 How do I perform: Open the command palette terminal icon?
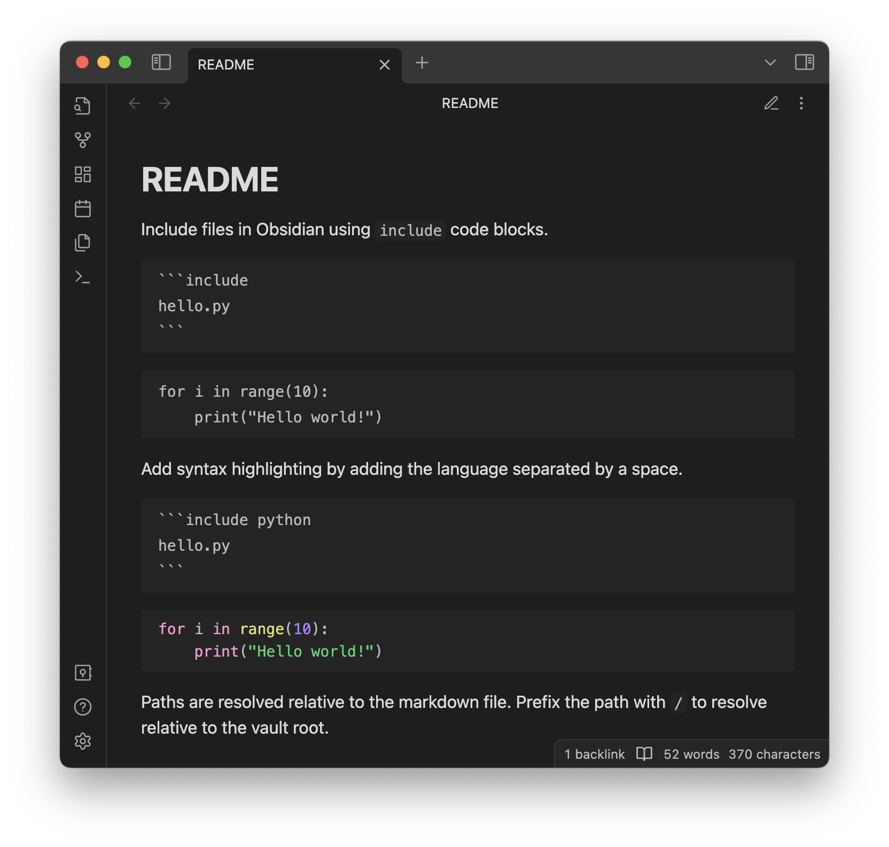83,277
